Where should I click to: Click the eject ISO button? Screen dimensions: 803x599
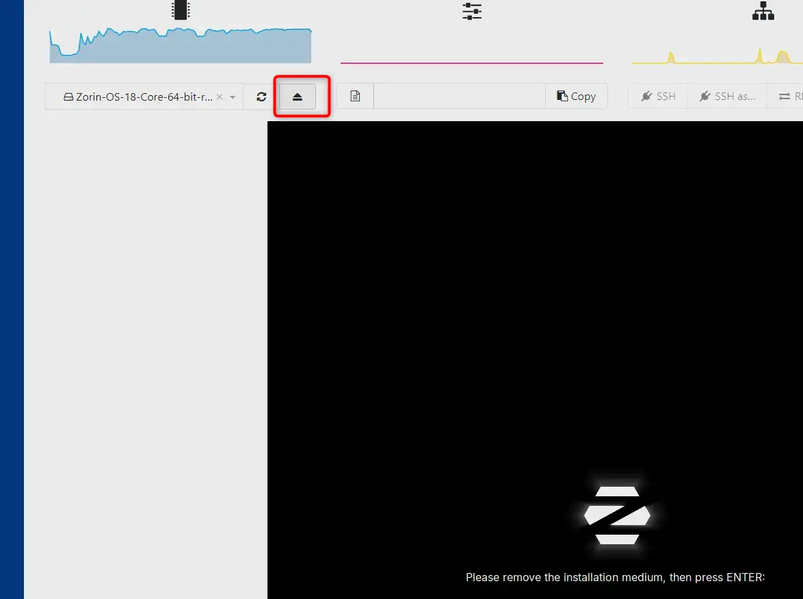pyautogui.click(x=298, y=97)
